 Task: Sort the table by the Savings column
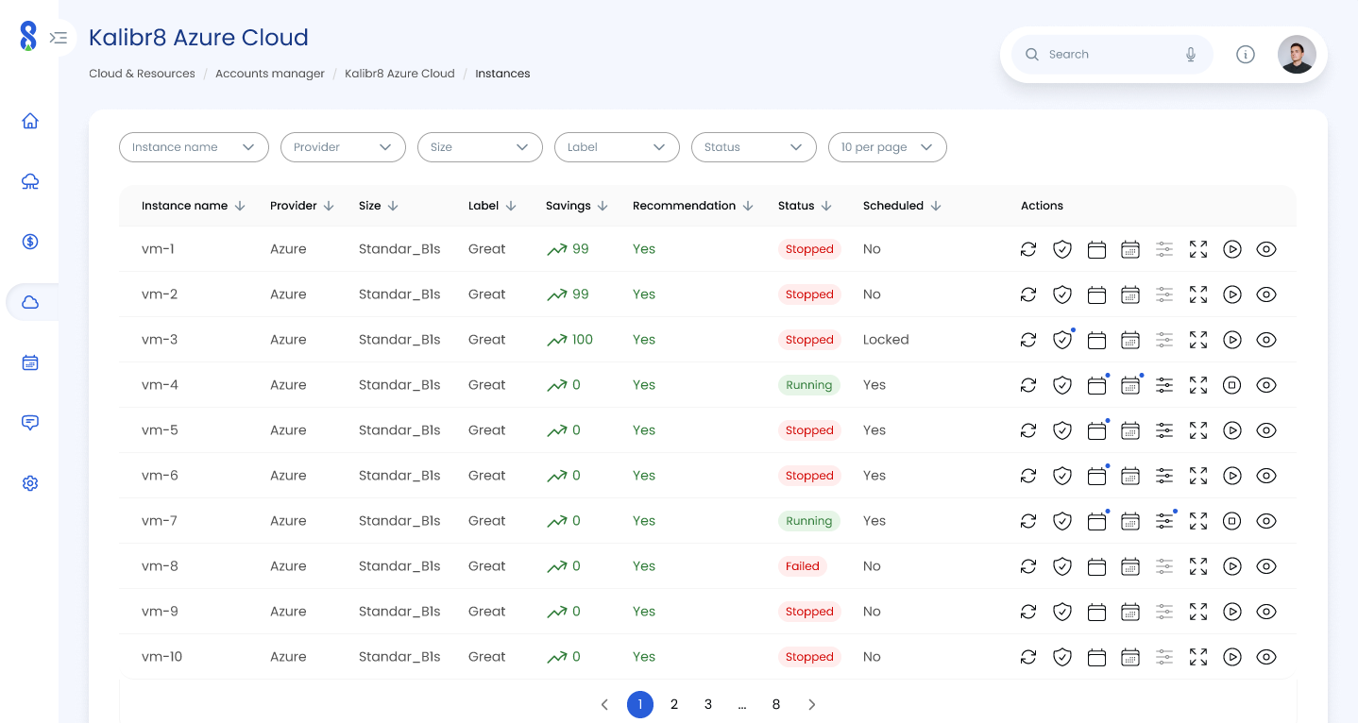[x=576, y=206]
